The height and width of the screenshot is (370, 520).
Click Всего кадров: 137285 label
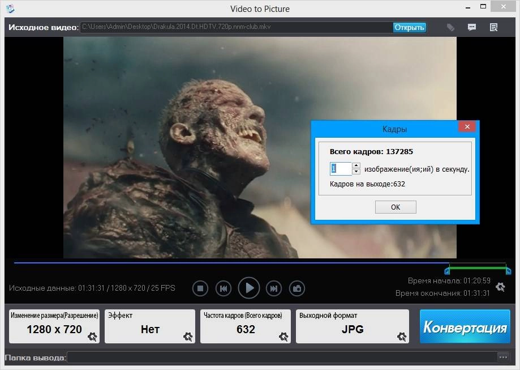371,152
